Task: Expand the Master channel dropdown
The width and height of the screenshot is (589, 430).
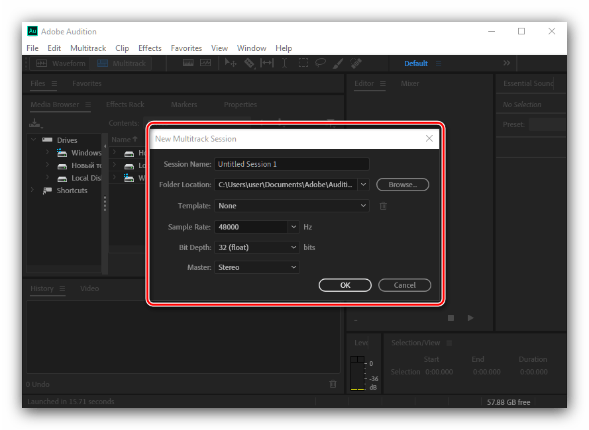Action: click(294, 267)
